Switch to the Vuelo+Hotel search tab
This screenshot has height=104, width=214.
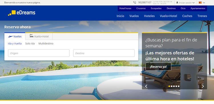coord(39,36)
